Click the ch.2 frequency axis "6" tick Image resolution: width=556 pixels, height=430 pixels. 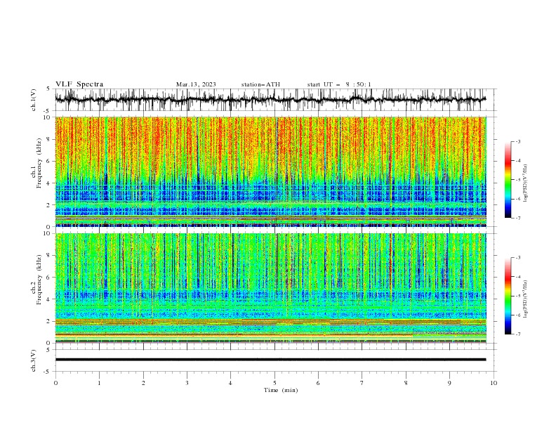coord(49,278)
